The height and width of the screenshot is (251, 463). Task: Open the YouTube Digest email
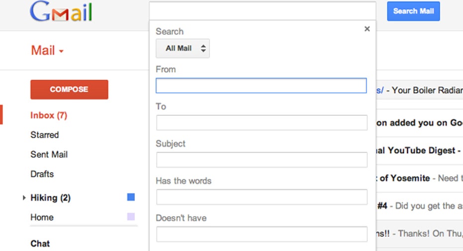point(420,150)
